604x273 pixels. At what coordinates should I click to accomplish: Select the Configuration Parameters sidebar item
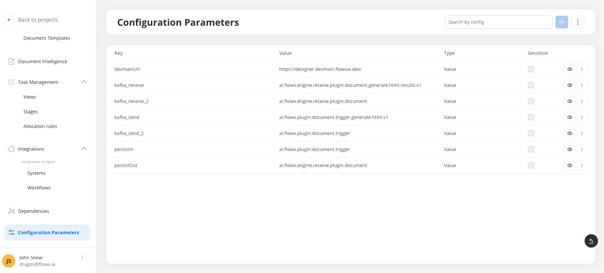(48, 233)
